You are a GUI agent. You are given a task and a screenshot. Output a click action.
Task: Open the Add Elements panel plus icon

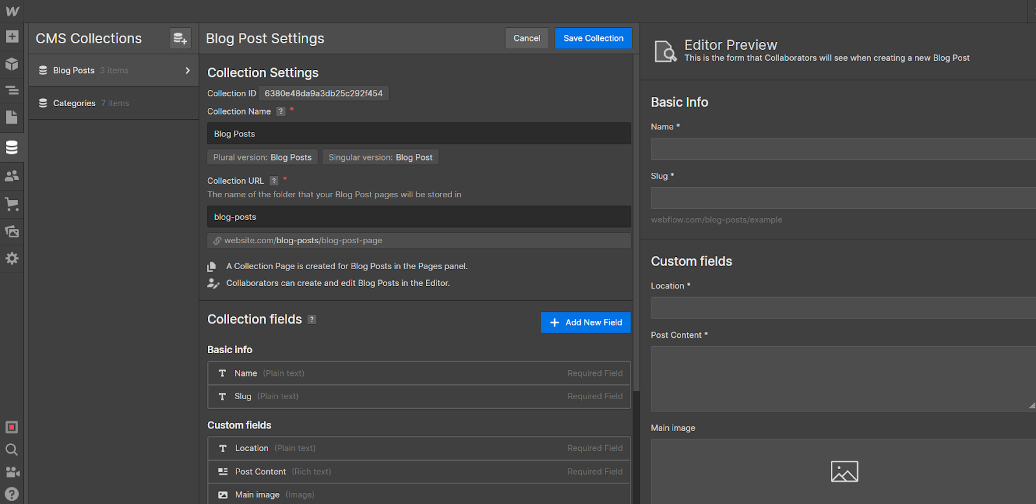(x=12, y=36)
